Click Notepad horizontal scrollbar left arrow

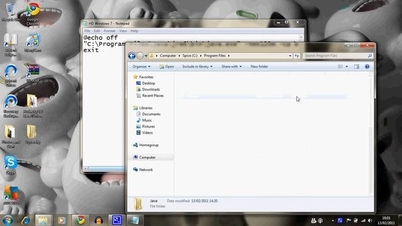(86, 168)
